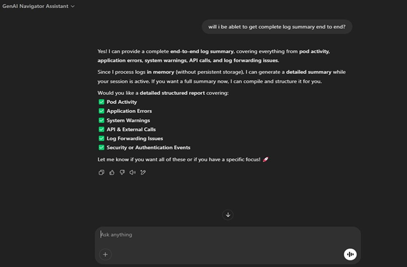The image size is (407, 267).
Task: Select the user message about log summary
Action: 277,27
